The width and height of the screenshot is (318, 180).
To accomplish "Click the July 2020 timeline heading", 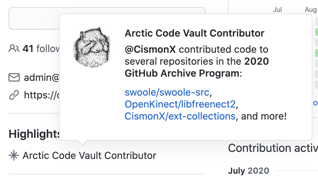I will point(248,171).
